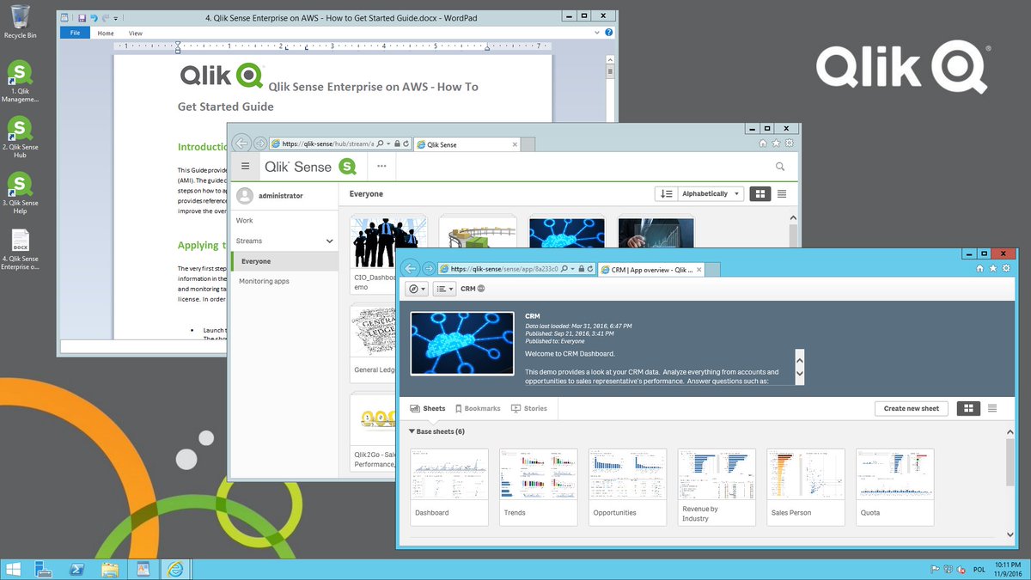Switch hub apps to list view

784,193
